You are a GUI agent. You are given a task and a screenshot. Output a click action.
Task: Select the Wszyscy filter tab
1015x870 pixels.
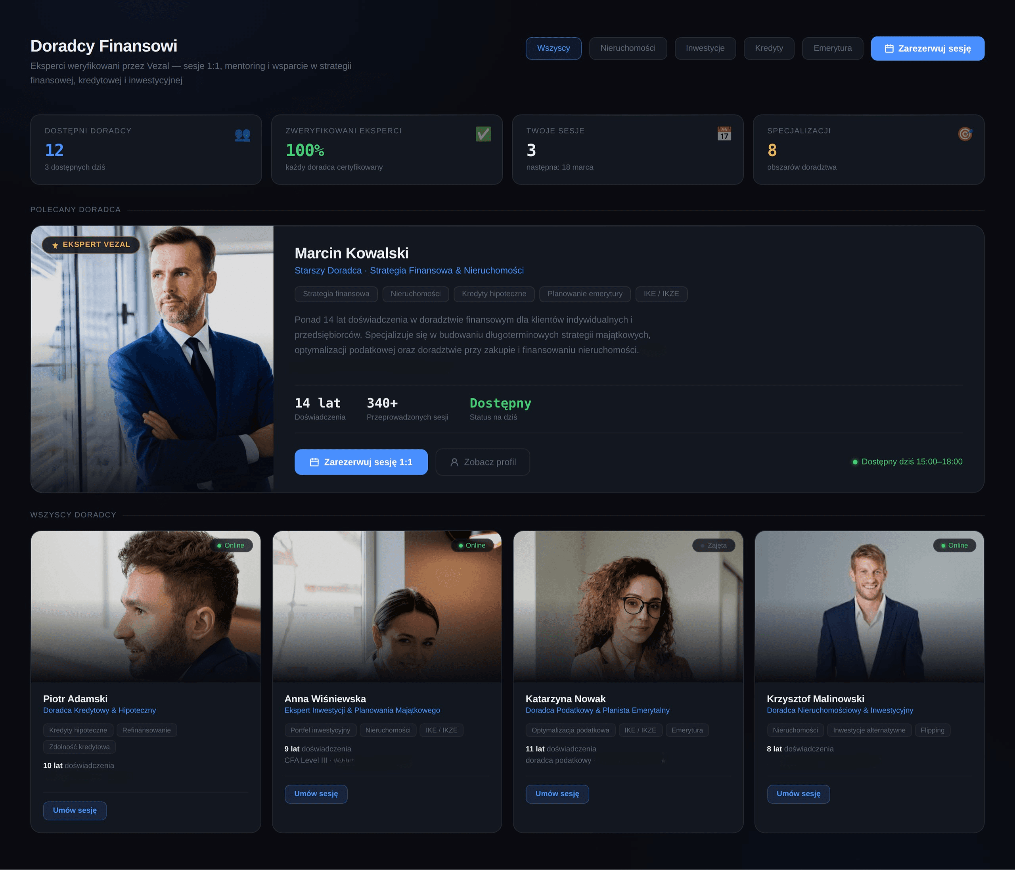click(x=553, y=48)
